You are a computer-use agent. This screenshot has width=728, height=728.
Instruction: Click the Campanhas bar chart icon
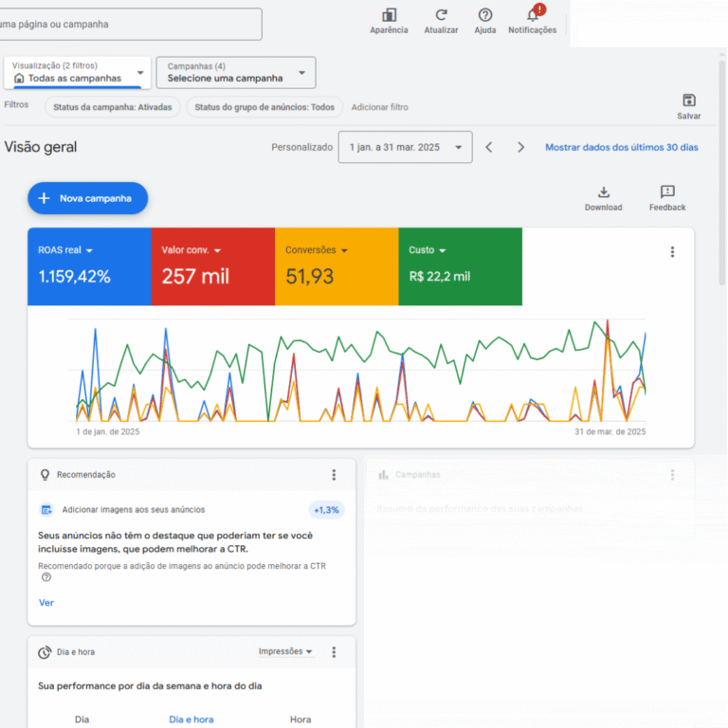click(x=383, y=475)
